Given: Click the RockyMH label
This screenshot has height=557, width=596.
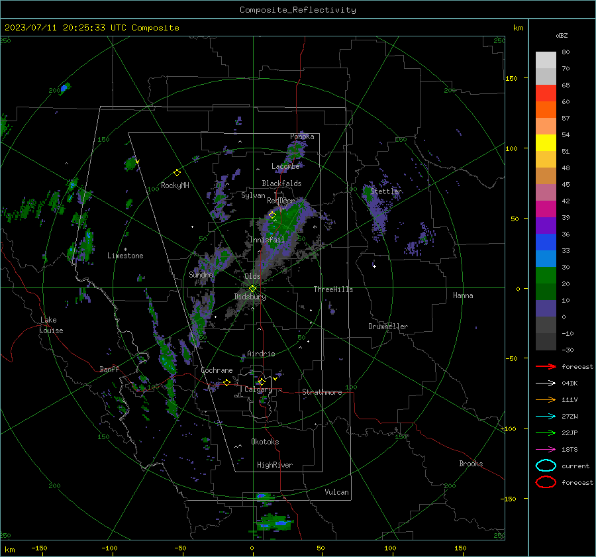Looking at the screenshot, I should click(175, 185).
